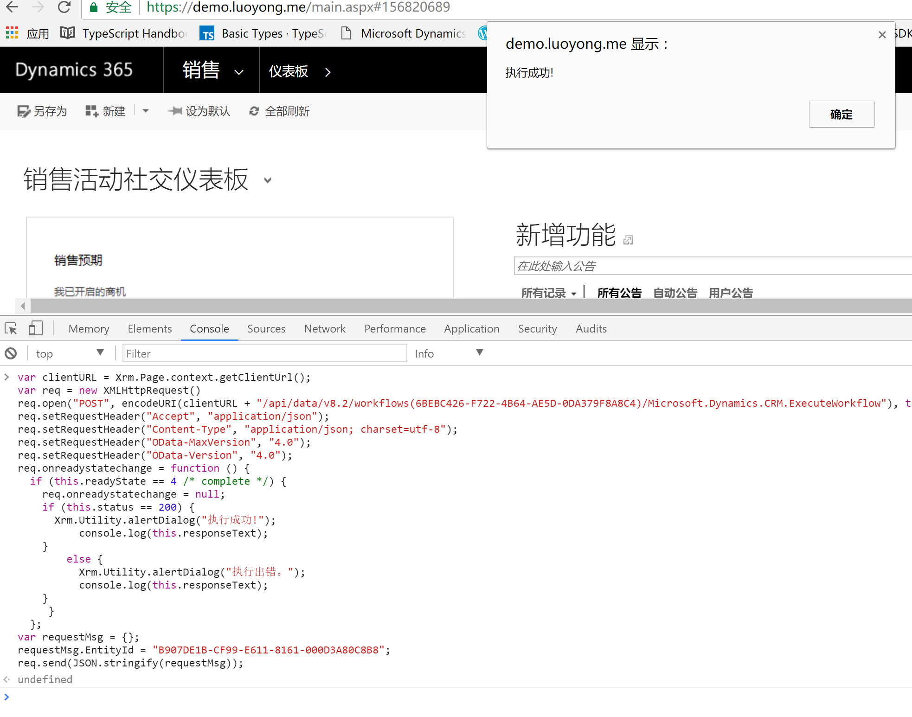Switch to the Console tab
This screenshot has width=912, height=717.
click(x=209, y=328)
